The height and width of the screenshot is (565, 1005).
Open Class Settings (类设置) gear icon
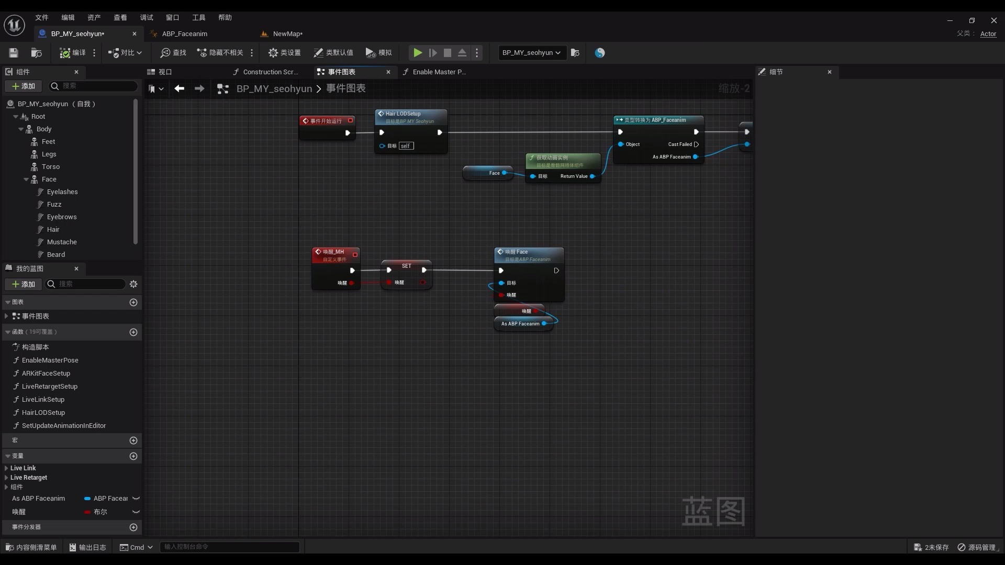click(x=273, y=53)
